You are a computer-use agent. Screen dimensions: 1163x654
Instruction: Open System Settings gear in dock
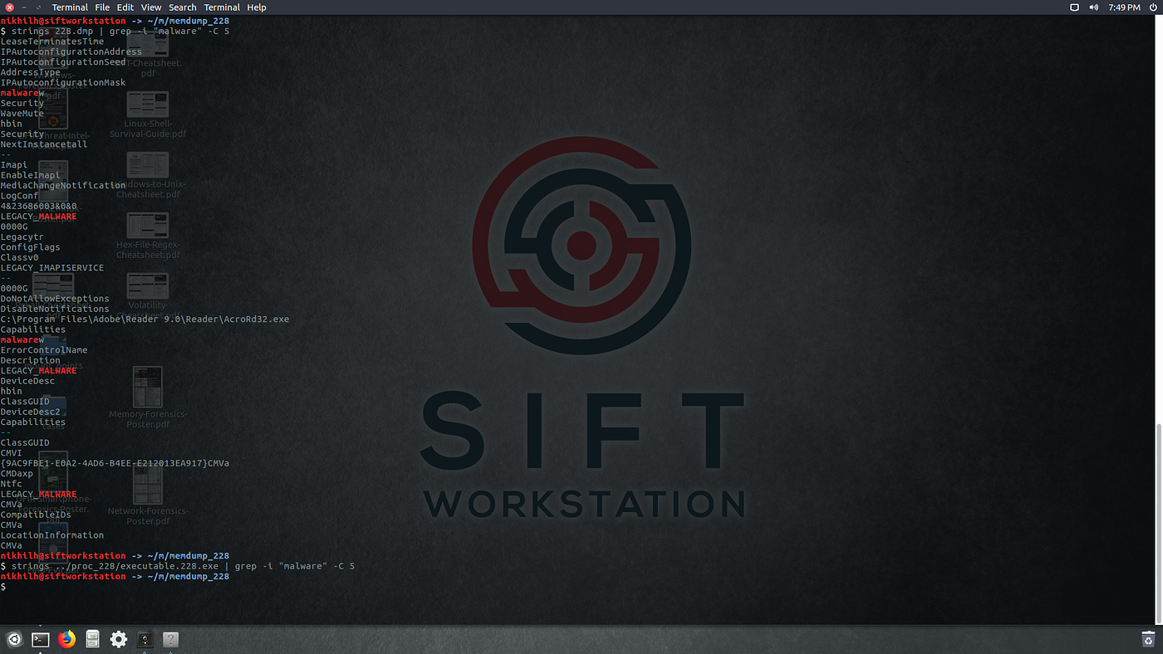pos(119,639)
